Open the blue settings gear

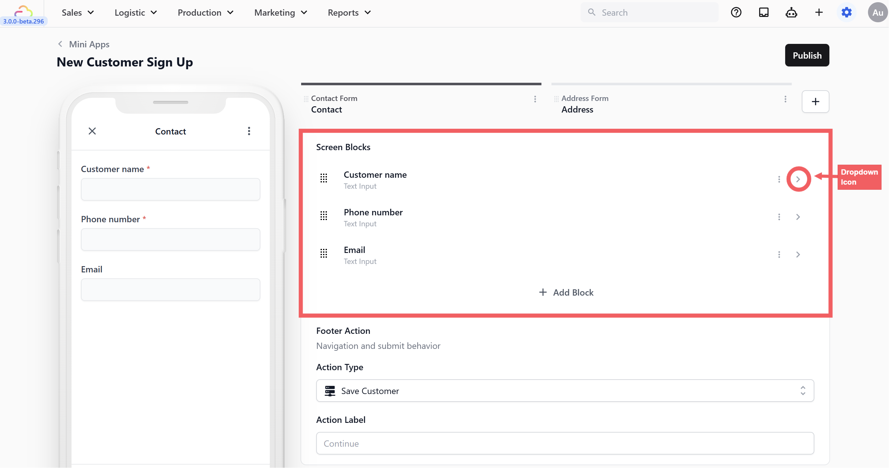pos(846,13)
